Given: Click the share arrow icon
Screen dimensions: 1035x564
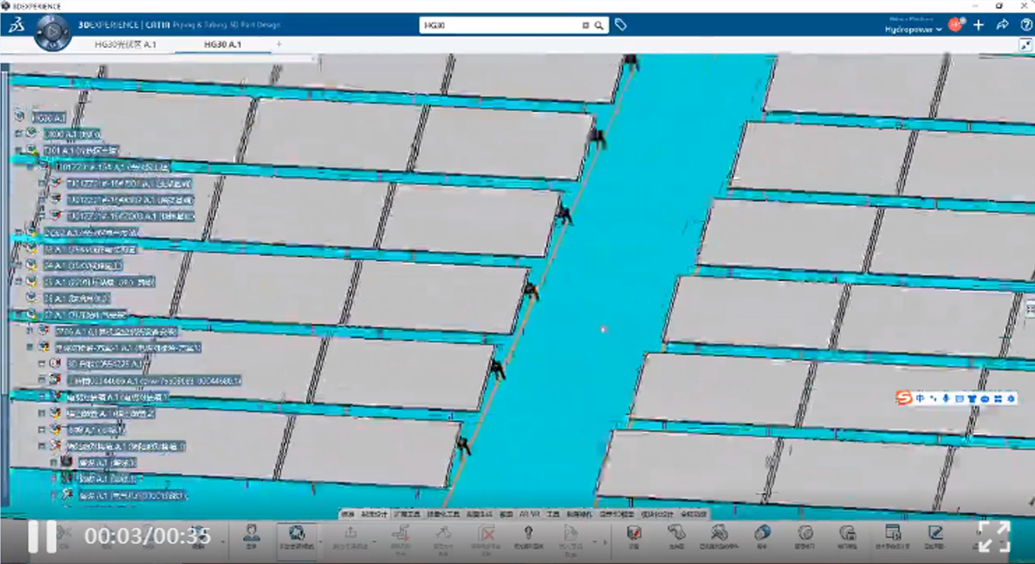Looking at the screenshot, I should coord(1002,25).
